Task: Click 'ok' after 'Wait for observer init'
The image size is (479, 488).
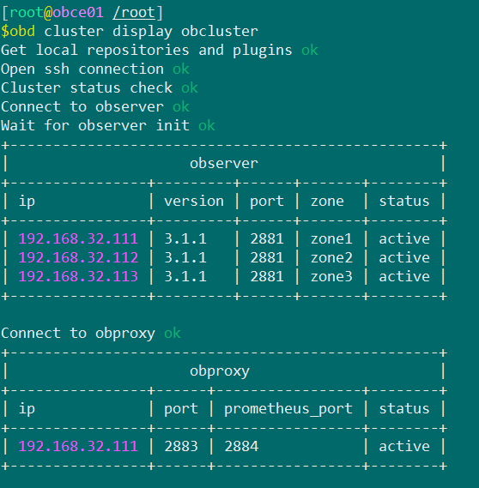Action: pyautogui.click(x=207, y=126)
